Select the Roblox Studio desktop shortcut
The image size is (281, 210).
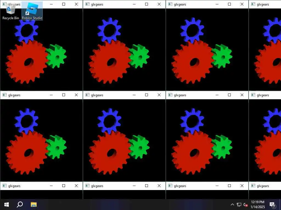(x=32, y=11)
